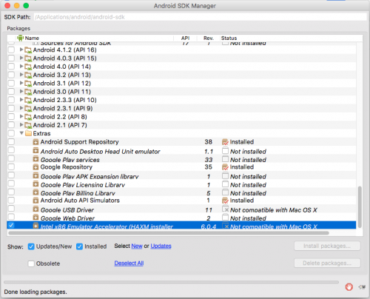
Task: Click the Google Play services package icon
Action: click(36, 159)
